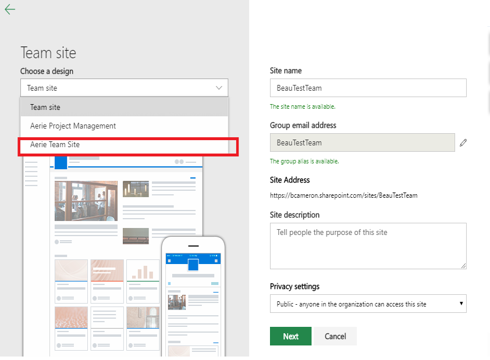Click the Group email address field
This screenshot has width=490, height=360.
coord(363,142)
